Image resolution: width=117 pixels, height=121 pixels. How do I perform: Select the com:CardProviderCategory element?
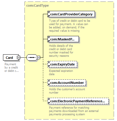(71, 14)
